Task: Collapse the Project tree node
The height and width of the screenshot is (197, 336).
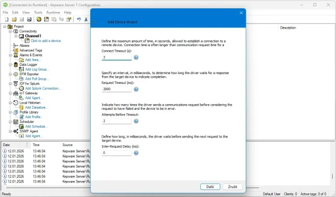Action: 5,26
